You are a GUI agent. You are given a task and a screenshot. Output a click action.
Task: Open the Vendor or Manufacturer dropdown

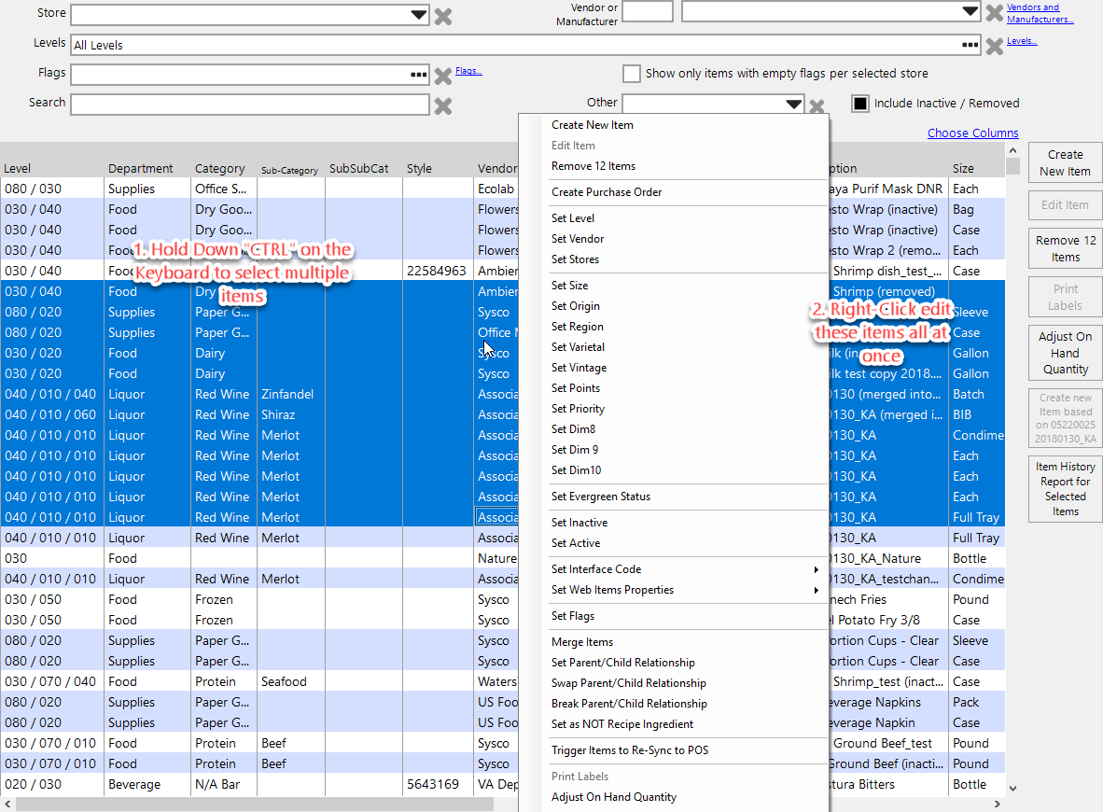[x=970, y=11]
